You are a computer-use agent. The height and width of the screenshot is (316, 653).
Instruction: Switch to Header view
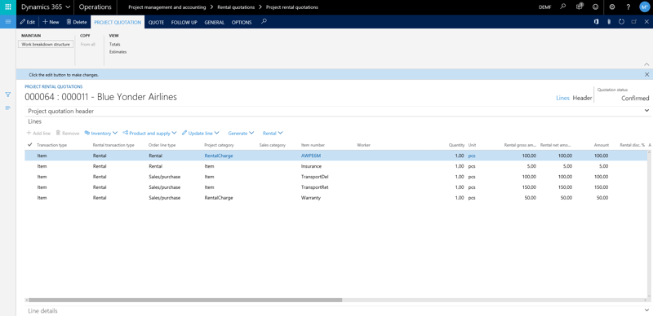tap(582, 98)
